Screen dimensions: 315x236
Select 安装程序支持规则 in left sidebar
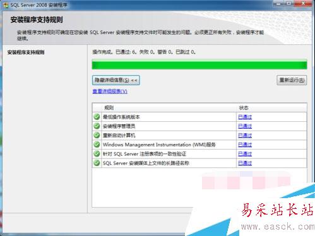click(26, 52)
